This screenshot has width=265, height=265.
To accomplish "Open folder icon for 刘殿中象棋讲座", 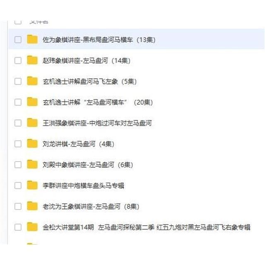I will click(32, 164).
